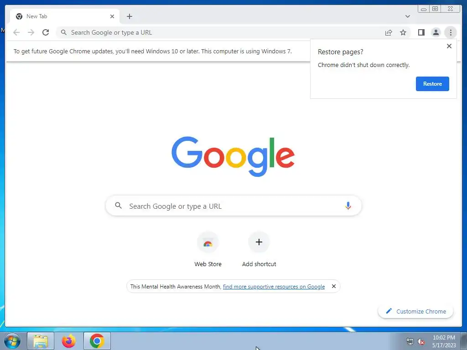Click the Show desktop strip

coord(464,341)
